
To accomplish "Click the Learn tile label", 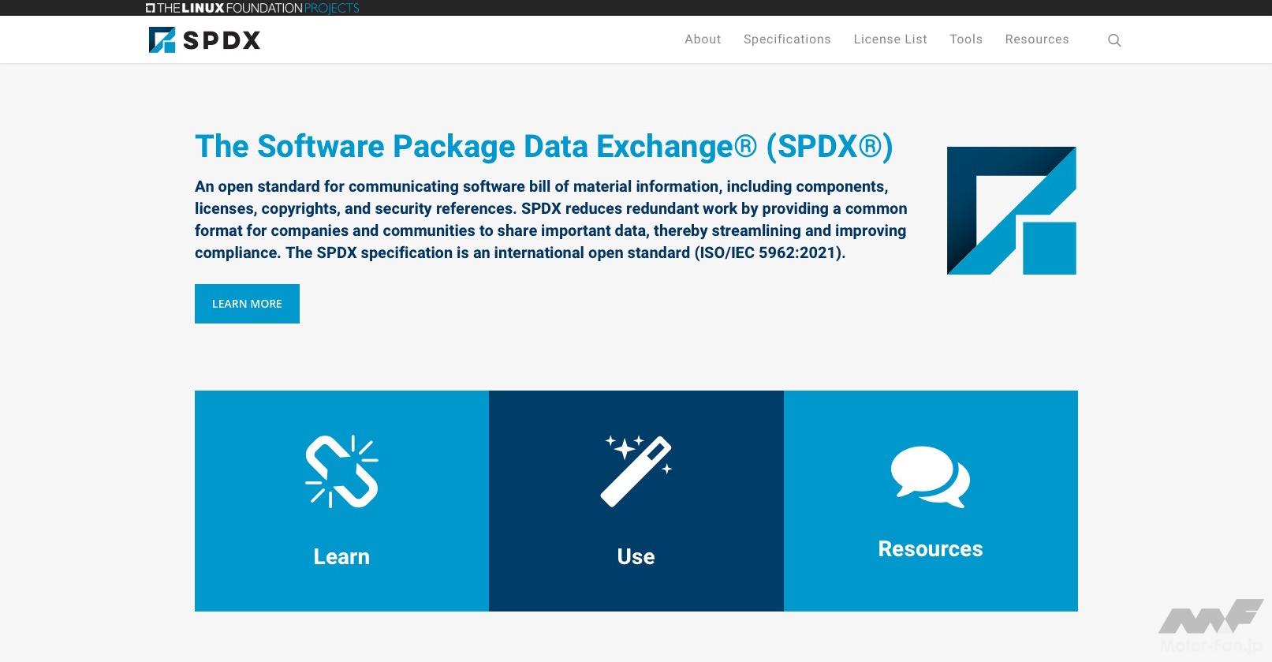I will pyautogui.click(x=341, y=556).
